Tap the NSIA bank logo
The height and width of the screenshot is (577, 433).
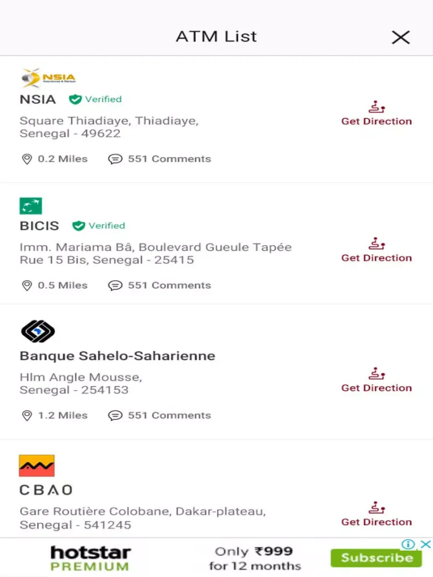click(48, 77)
